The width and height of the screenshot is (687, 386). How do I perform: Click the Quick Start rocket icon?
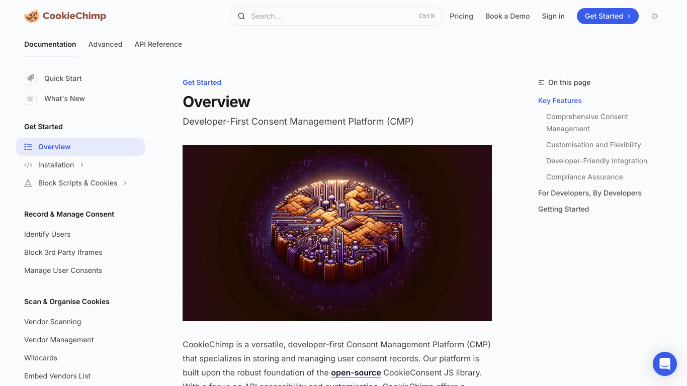[x=30, y=78]
